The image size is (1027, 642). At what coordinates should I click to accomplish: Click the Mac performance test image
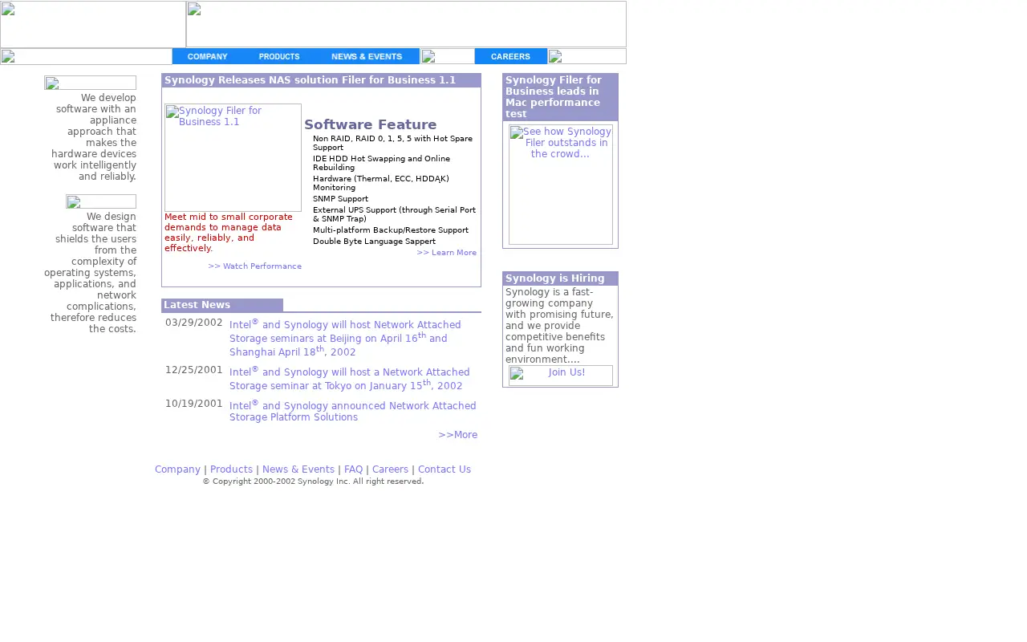(x=561, y=185)
